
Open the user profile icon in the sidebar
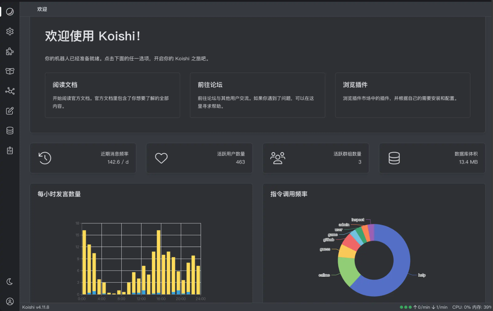click(x=10, y=301)
